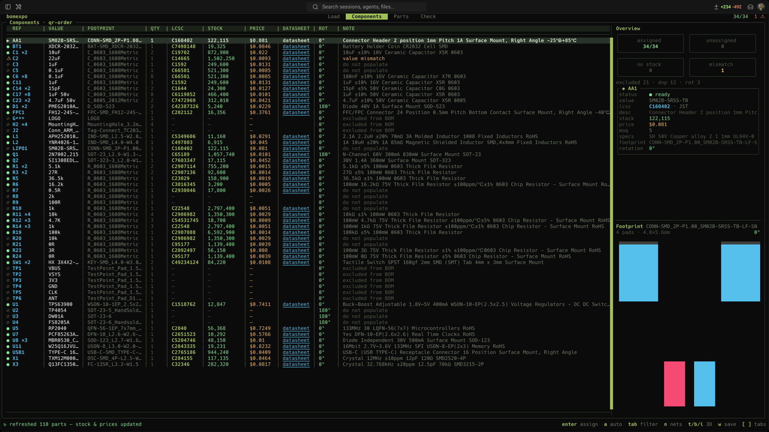Switch to the Components tab
This screenshot has height=432, width=769.
click(366, 16)
